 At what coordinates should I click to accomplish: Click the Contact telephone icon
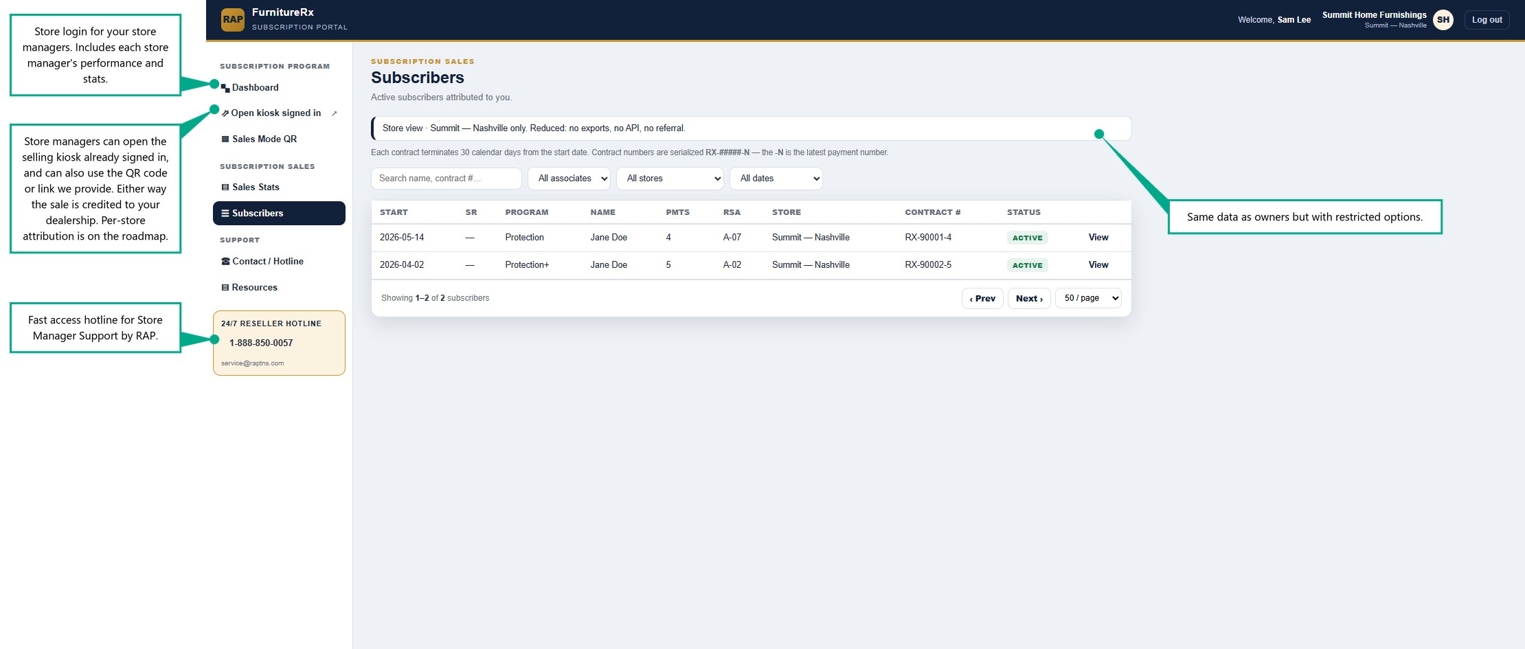pyautogui.click(x=225, y=261)
